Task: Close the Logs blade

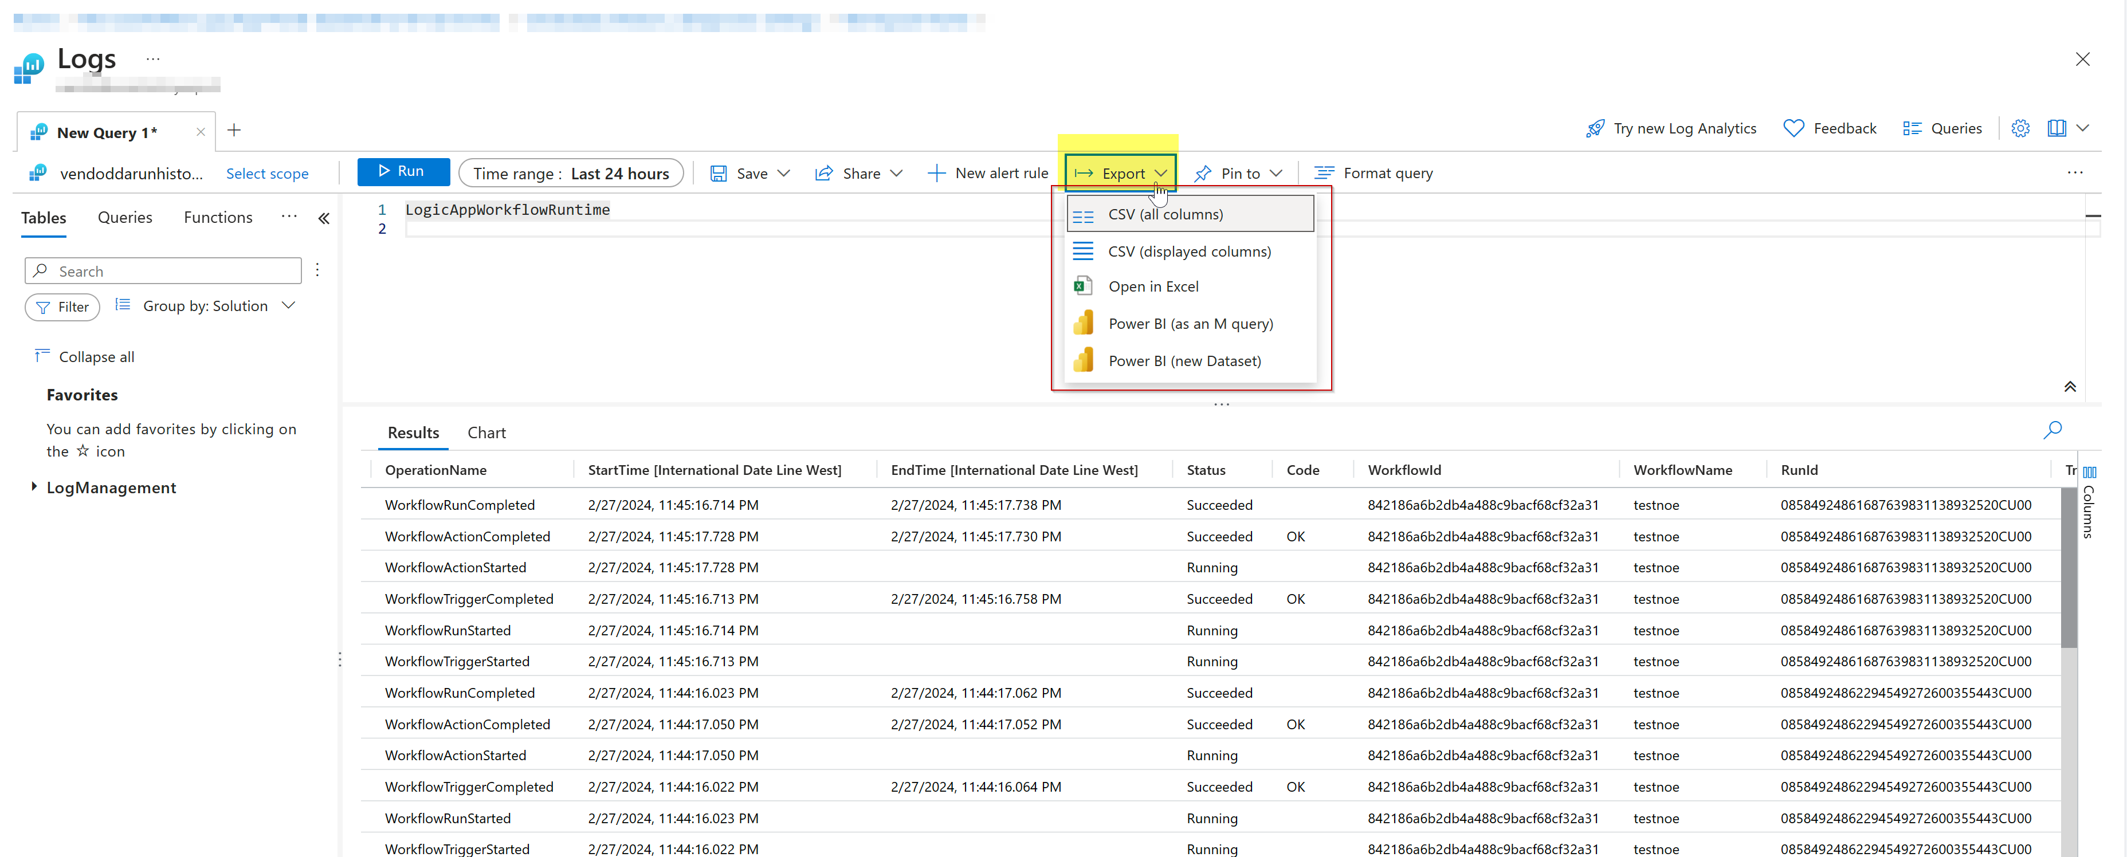Action: pos(2082,60)
